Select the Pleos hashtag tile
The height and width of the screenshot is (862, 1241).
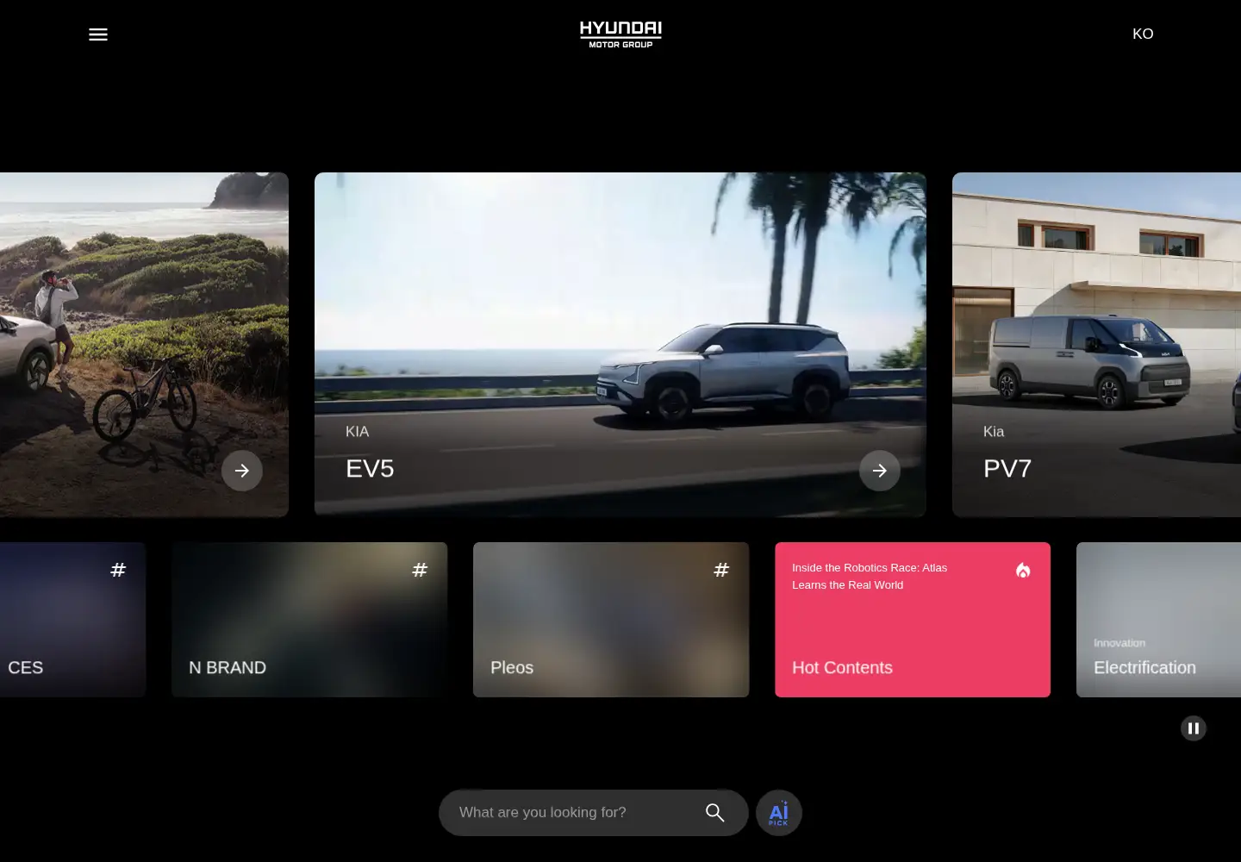(x=611, y=620)
